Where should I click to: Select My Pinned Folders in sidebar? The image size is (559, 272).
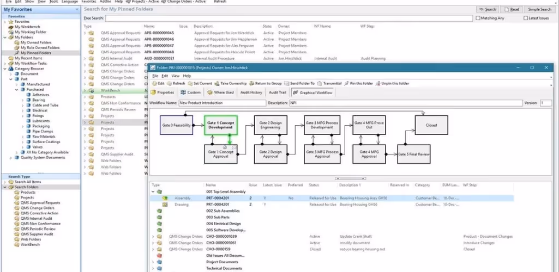[35, 53]
